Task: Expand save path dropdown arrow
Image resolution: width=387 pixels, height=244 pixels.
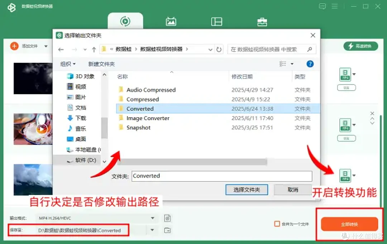Action: point(152,230)
